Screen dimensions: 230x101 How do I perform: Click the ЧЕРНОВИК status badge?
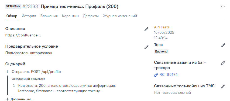[x=13, y=6]
